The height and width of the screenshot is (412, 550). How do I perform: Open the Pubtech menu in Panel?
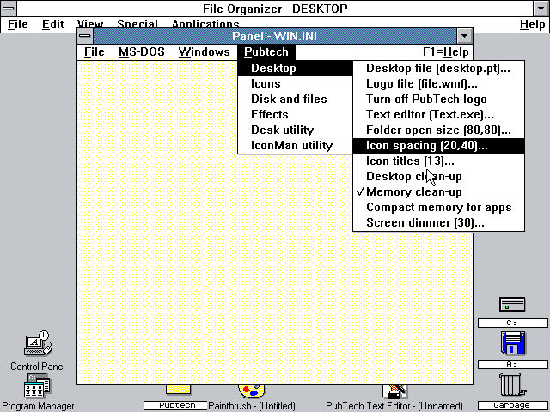point(266,51)
